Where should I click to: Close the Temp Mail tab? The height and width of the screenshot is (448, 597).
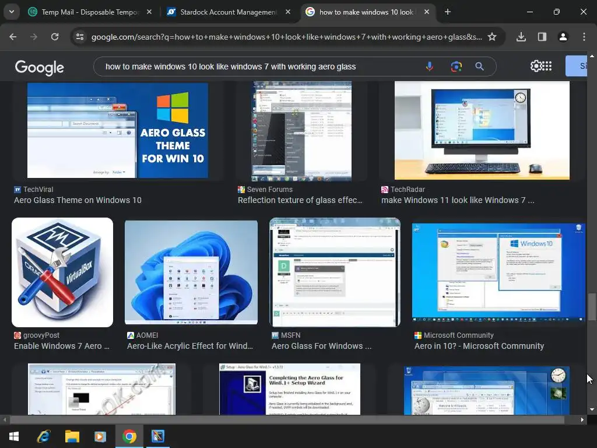[x=149, y=12]
